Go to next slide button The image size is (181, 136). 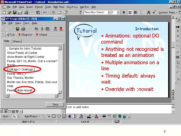(x=173, y=98)
